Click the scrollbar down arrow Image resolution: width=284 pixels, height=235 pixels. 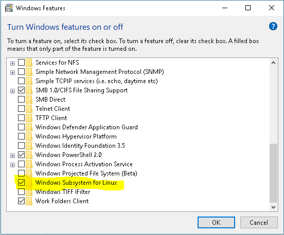tap(274, 207)
